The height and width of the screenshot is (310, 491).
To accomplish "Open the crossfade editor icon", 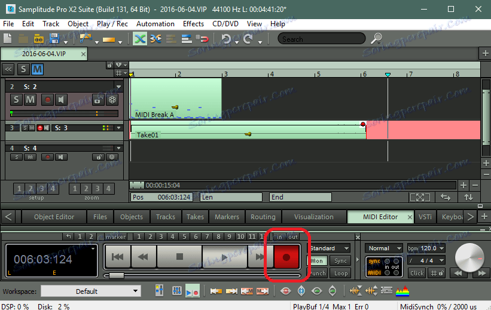I will coord(155,39).
